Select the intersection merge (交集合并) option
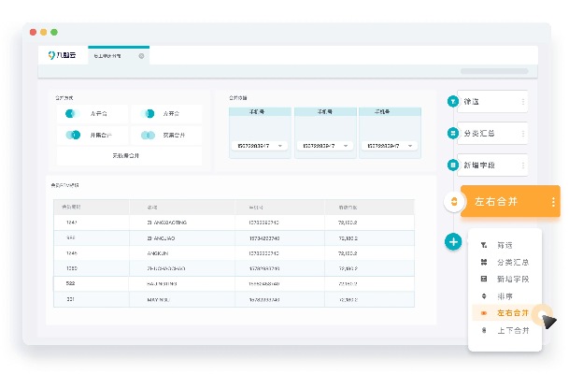Screen dimensions: 583x374 pyautogui.click(x=167, y=135)
